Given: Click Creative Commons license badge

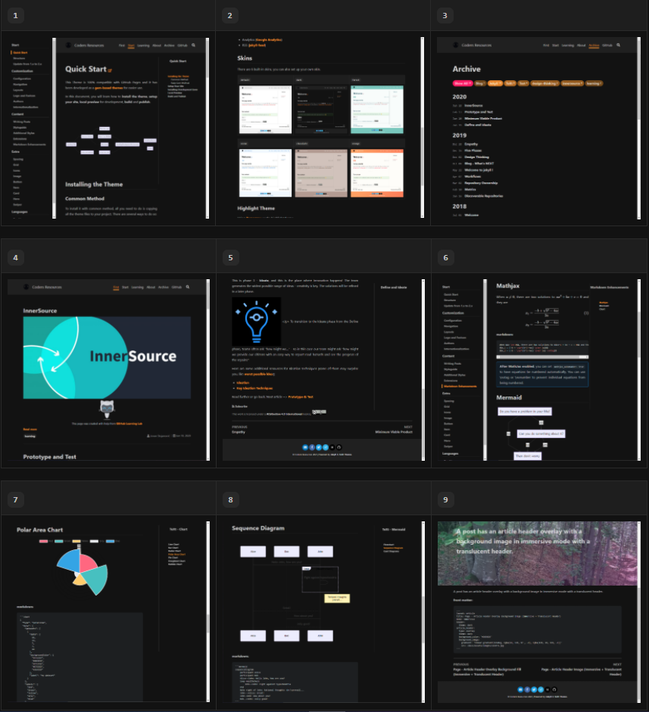Looking at the screenshot, I should [x=319, y=412].
